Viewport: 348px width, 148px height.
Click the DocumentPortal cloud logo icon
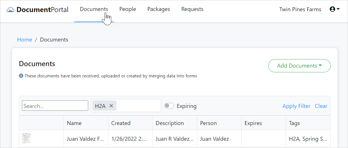[x=11, y=10]
